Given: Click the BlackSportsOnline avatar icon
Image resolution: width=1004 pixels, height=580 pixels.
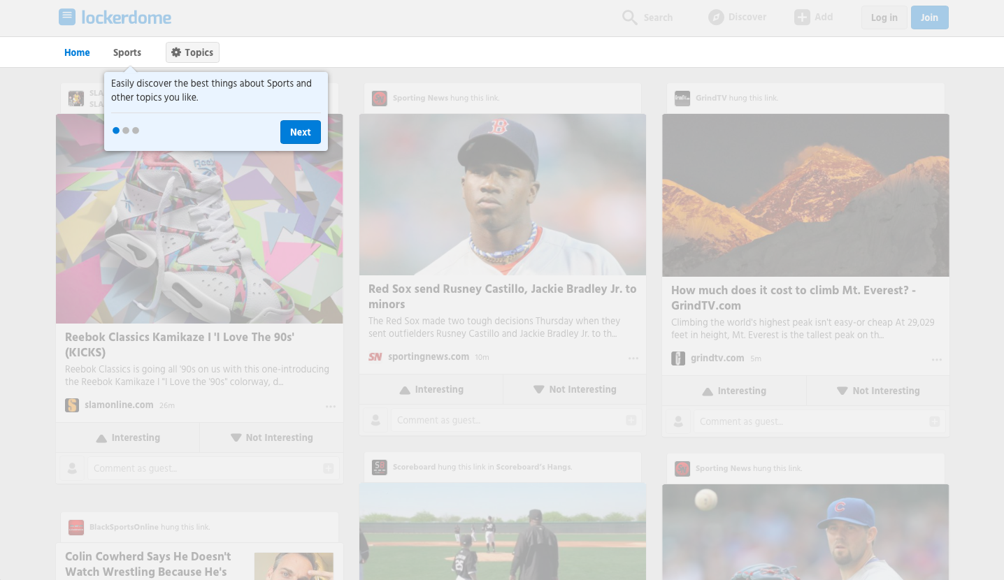Looking at the screenshot, I should pos(76,528).
